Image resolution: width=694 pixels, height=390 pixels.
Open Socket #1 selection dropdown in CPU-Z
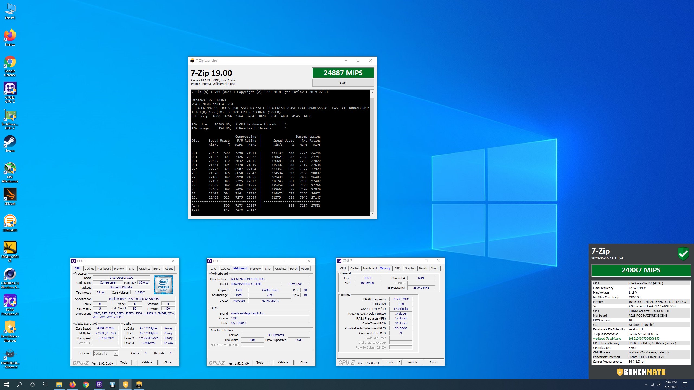point(105,353)
